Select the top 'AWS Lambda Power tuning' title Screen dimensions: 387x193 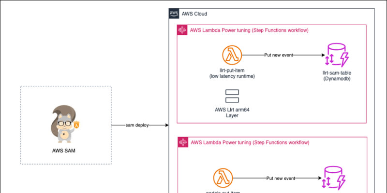(250, 30)
